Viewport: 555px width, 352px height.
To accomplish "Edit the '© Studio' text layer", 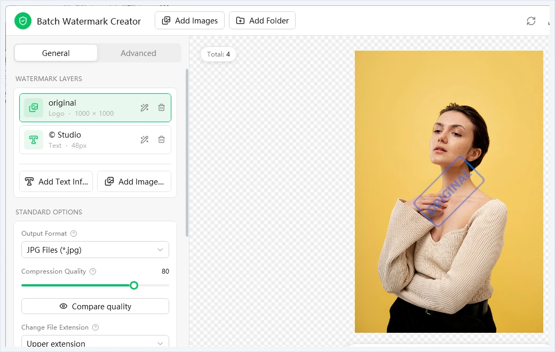I will click(145, 139).
